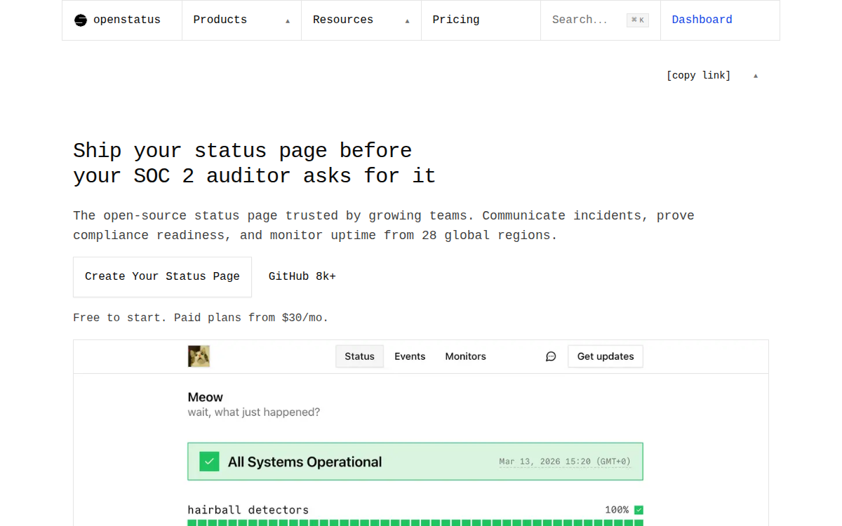
Task: Click the openstatus brand name
Action: (127, 20)
